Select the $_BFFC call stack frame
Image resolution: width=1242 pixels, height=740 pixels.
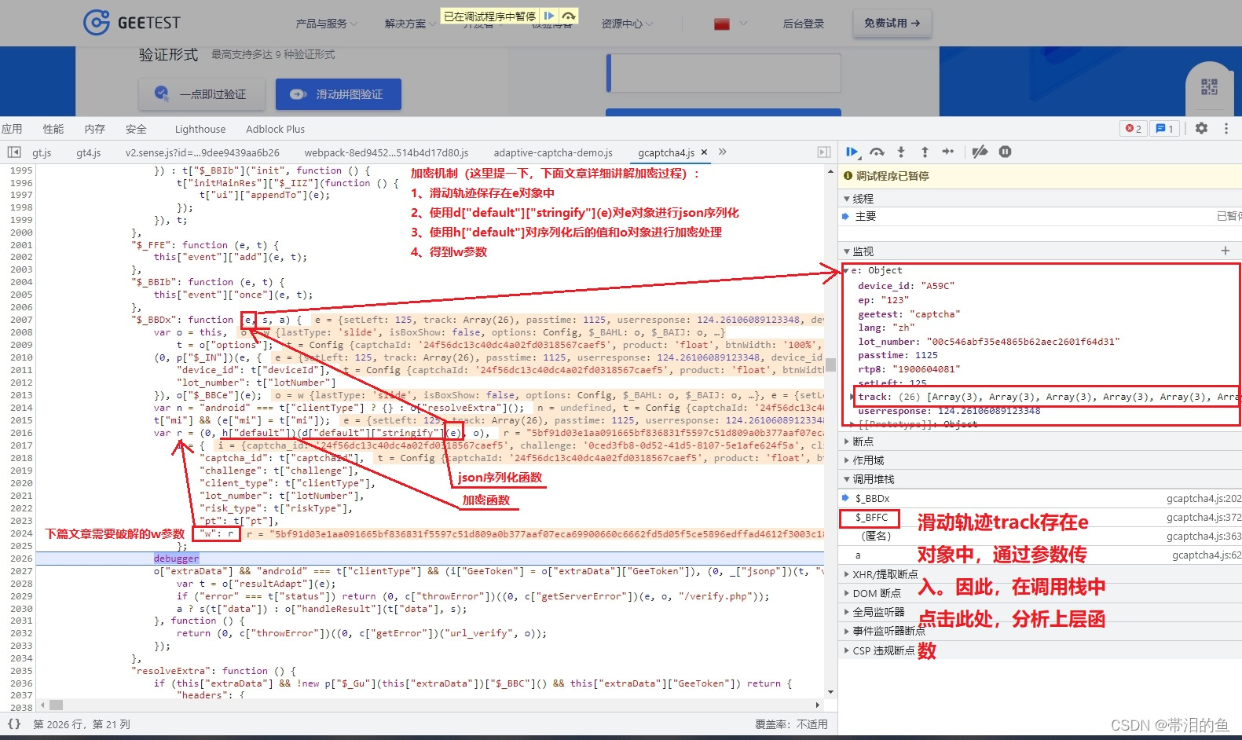click(x=1041, y=518)
